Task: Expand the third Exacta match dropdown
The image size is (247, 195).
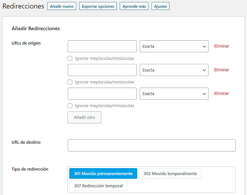Action: tap(174, 94)
